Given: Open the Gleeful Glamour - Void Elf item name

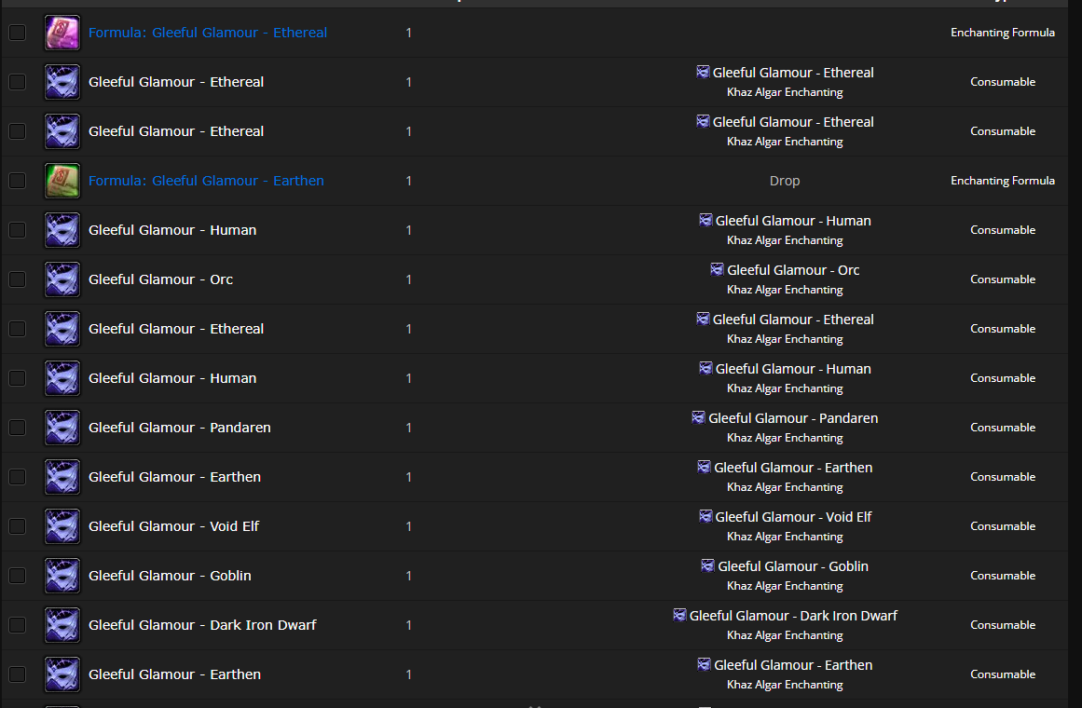Looking at the screenshot, I should coord(174,526).
